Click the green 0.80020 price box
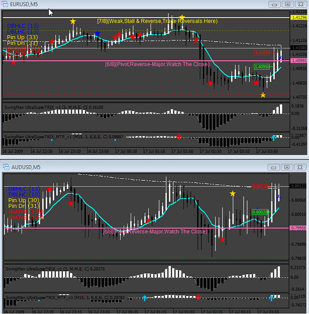Viewport: 309px width, 314px height. [x=260, y=212]
